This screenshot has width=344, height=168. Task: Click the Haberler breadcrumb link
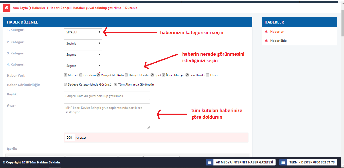[39, 8]
